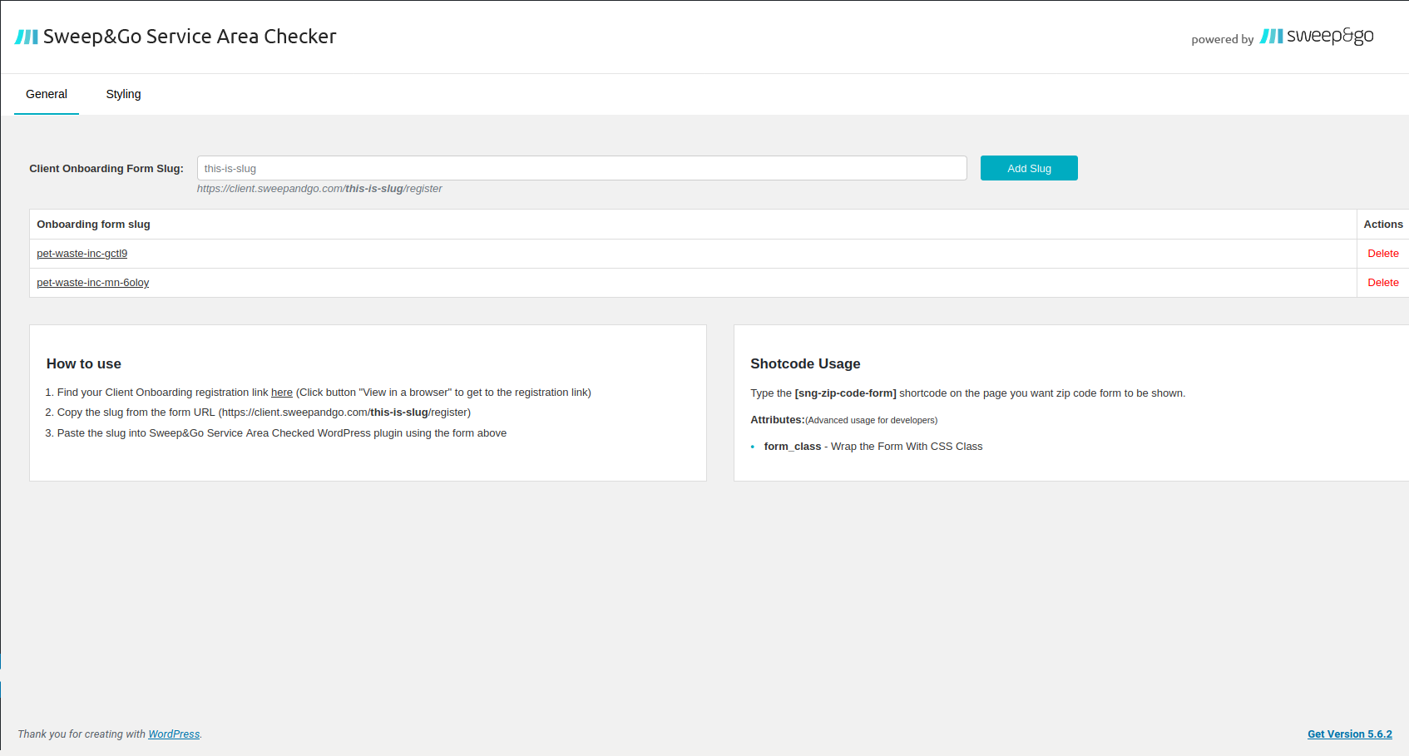Click the 'Attributes:' label text

point(778,420)
